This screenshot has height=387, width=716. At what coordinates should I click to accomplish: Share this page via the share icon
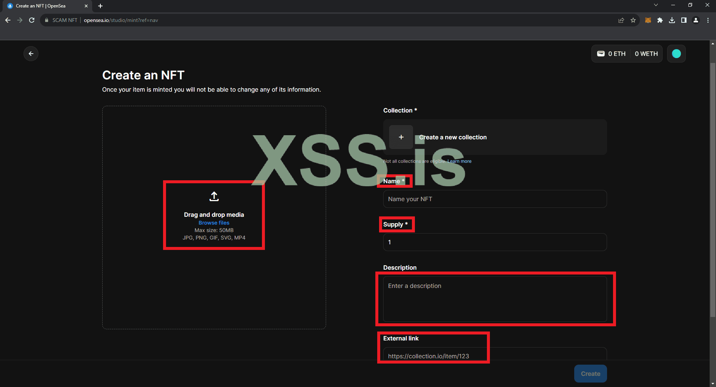(x=621, y=20)
